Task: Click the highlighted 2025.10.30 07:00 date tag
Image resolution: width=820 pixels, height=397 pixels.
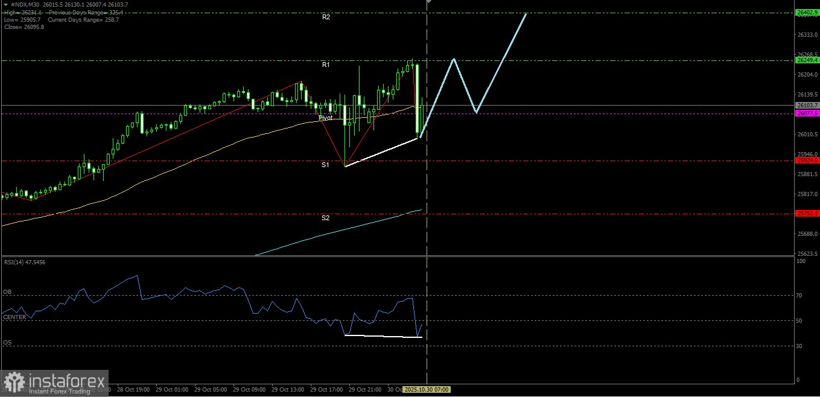Action: pos(425,389)
